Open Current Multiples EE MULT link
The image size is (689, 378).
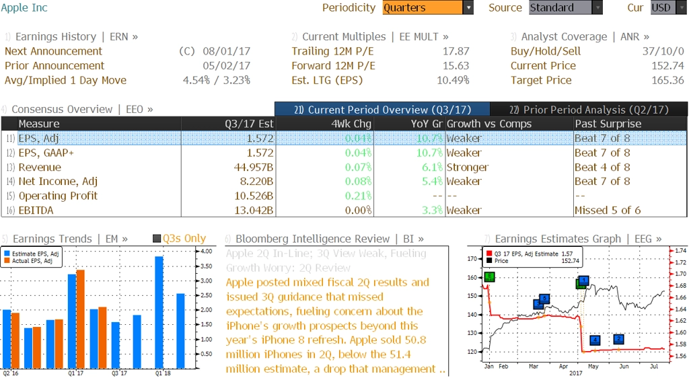(x=375, y=37)
